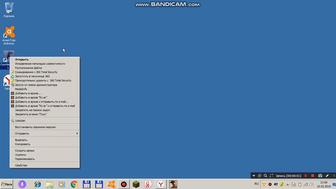Activate the Bandicam pencil drawing tool
Viewport: 336px width, 189px height.
(x=327, y=176)
